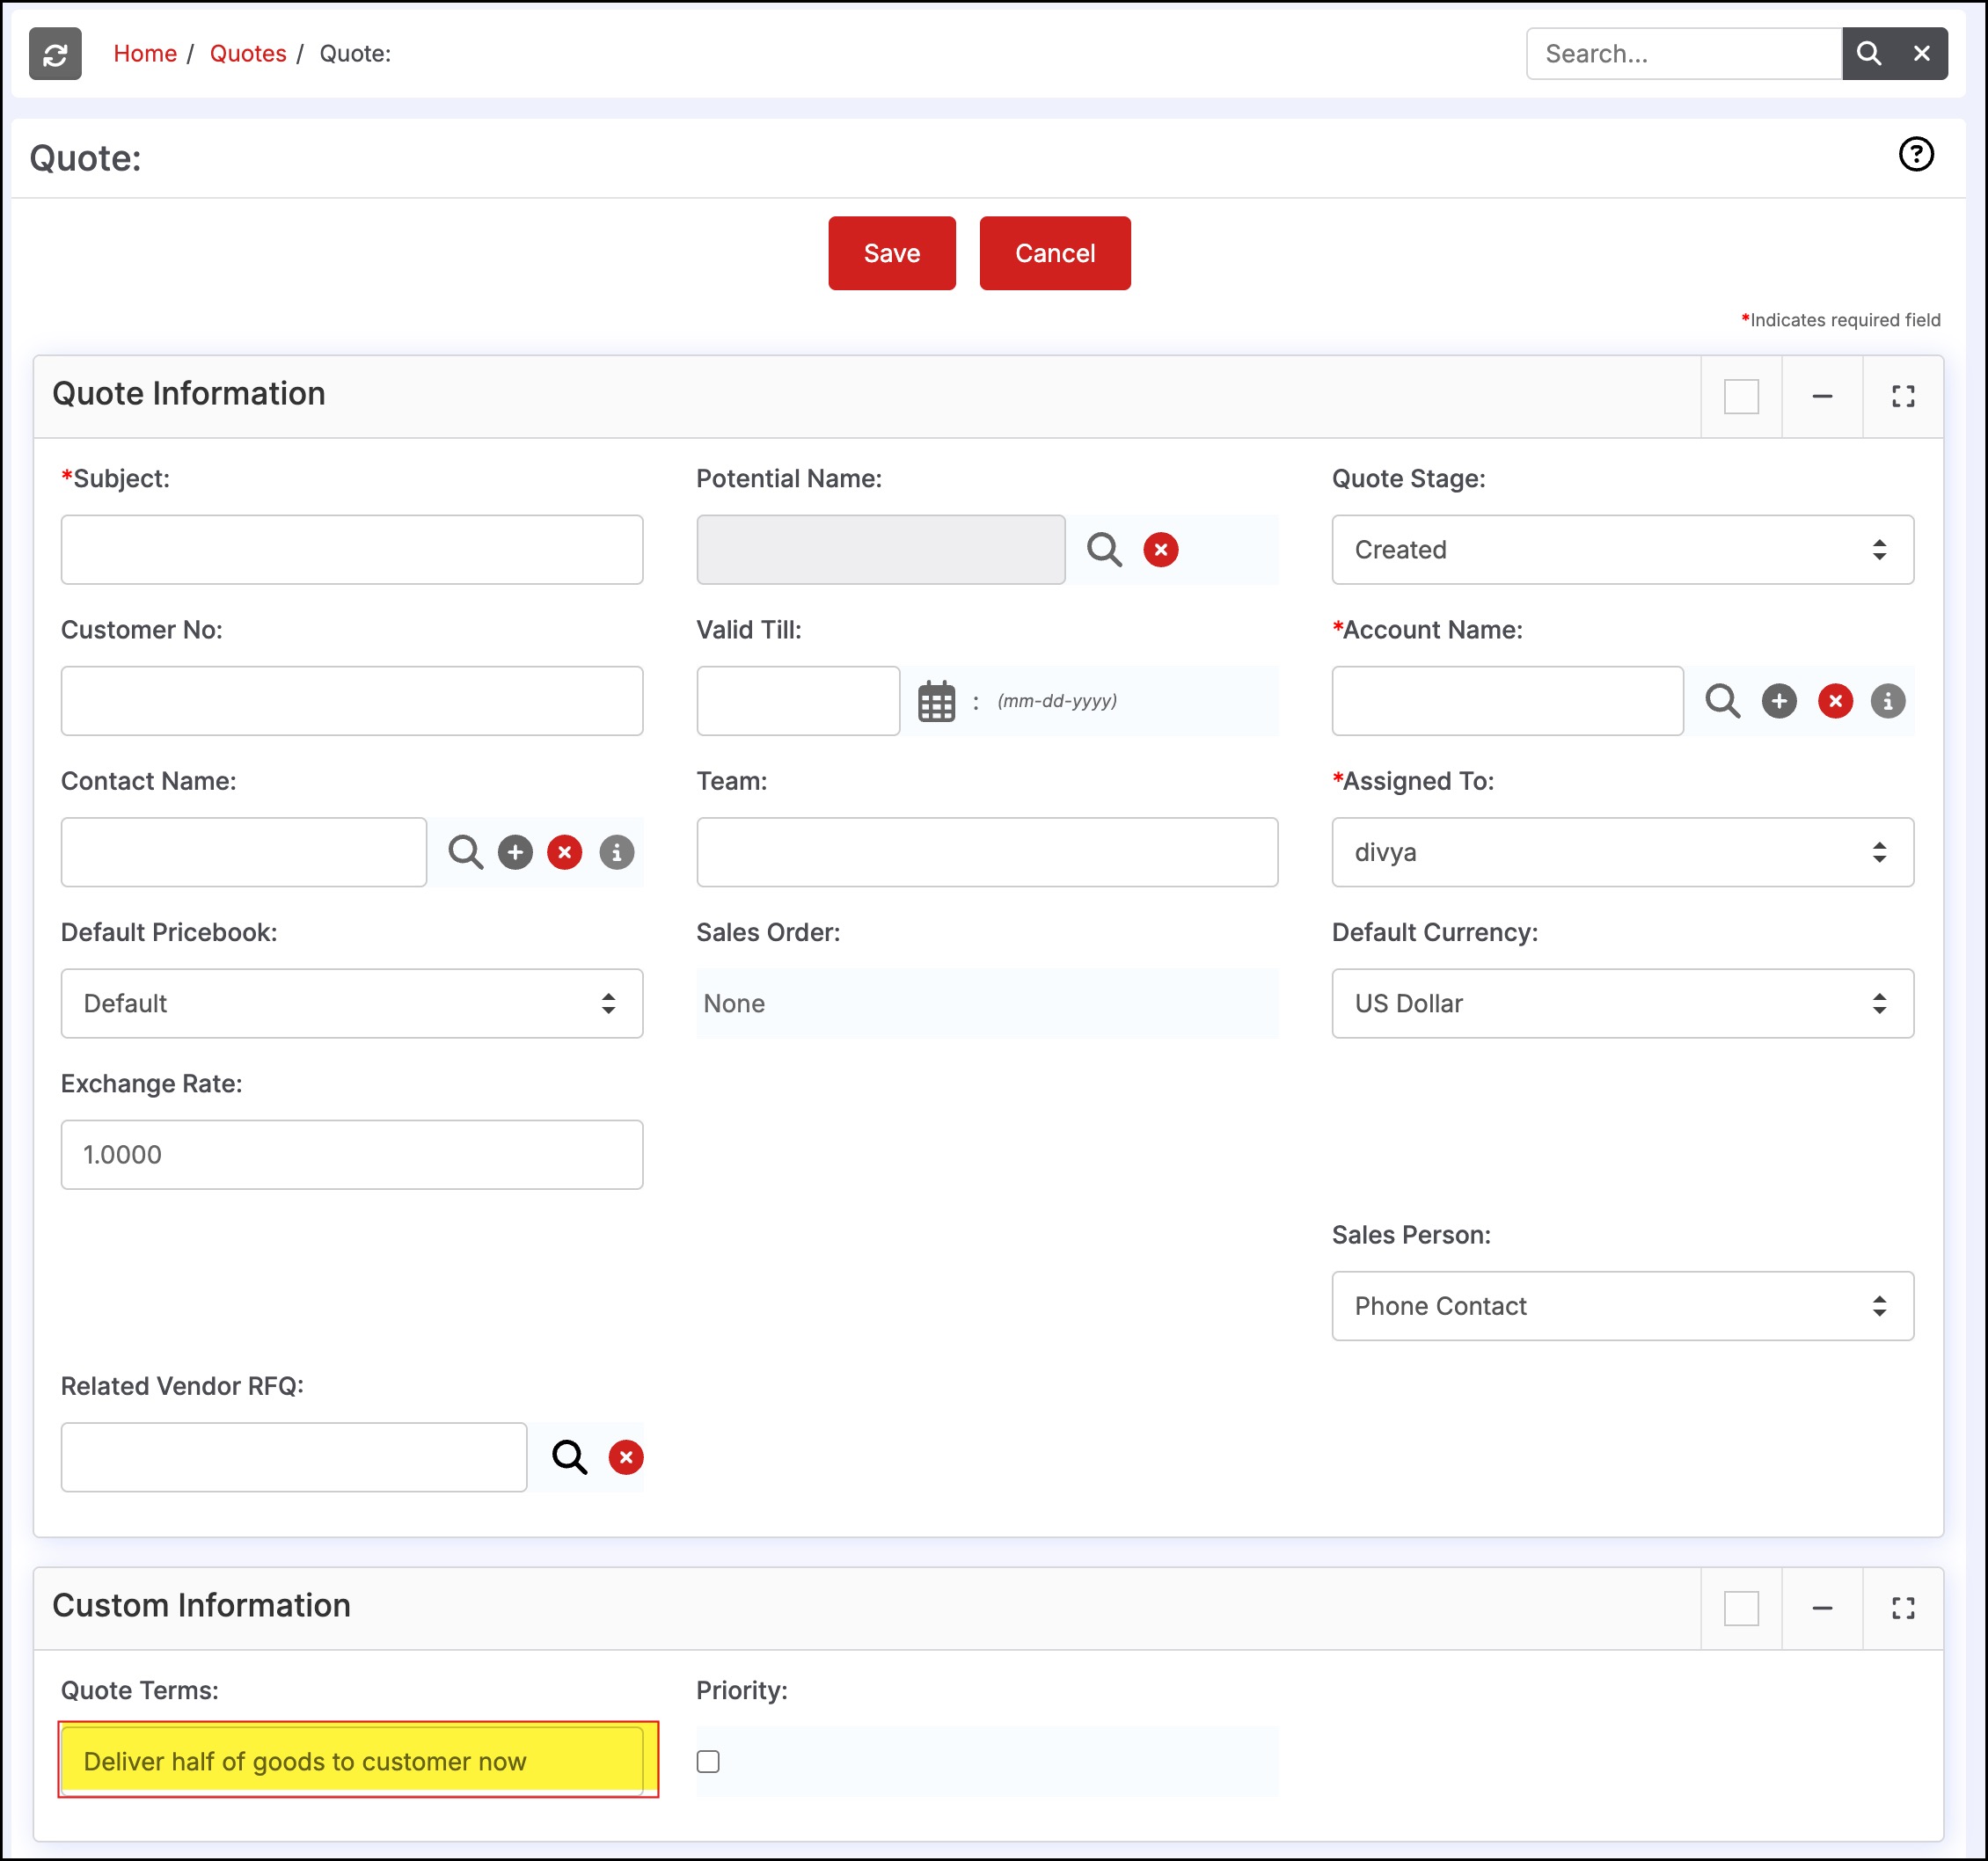Open Potential Name lookup magnifier
Screen dimensions: 1988x1861
click(1104, 550)
